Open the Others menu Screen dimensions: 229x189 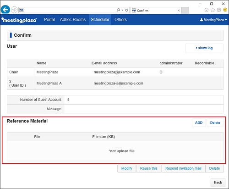[120, 20]
